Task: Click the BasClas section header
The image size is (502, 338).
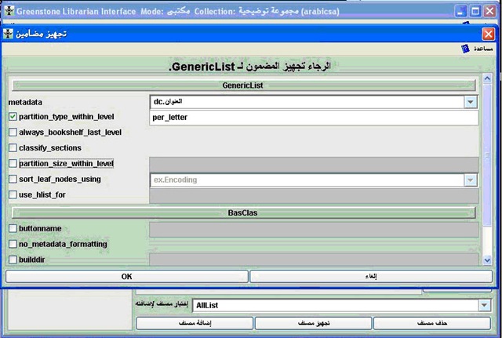Action: 244,213
